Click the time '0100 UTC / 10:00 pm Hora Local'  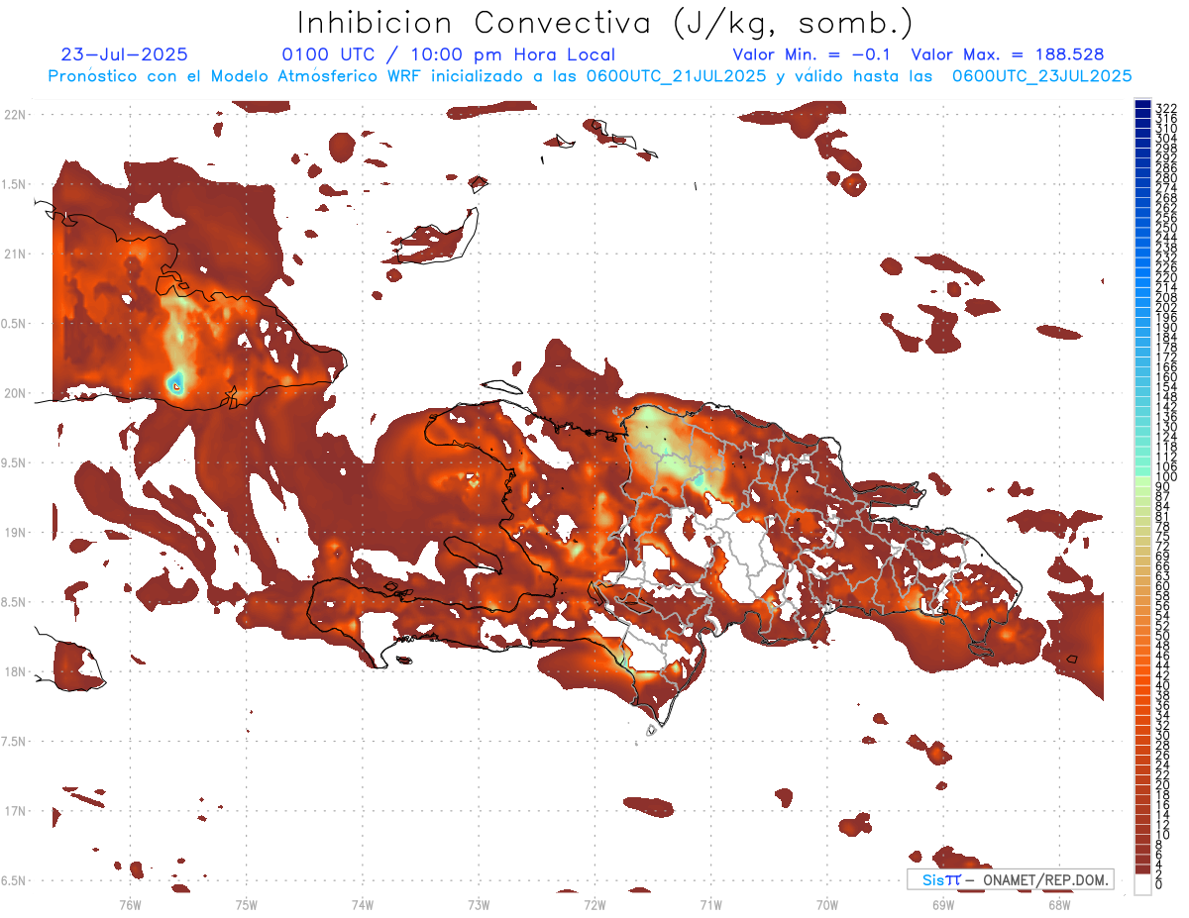tap(449, 54)
